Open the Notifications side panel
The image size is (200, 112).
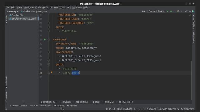point(194,22)
